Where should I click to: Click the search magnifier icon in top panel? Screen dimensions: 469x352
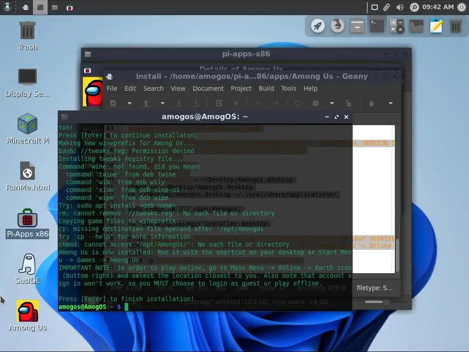coord(414,7)
